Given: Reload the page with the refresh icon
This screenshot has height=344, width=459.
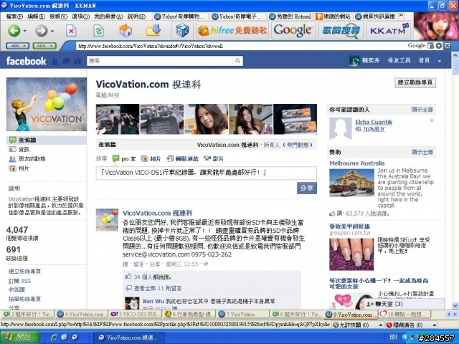Looking at the screenshot, I should 98,30.
